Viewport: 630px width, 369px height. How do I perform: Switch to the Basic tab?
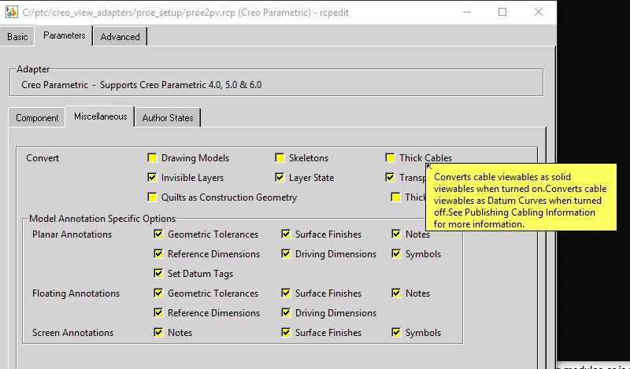(17, 36)
